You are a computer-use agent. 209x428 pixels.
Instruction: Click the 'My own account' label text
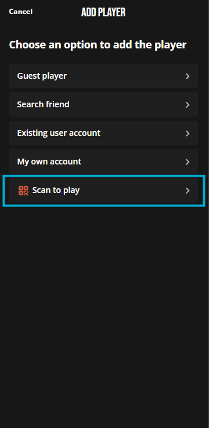49,162
